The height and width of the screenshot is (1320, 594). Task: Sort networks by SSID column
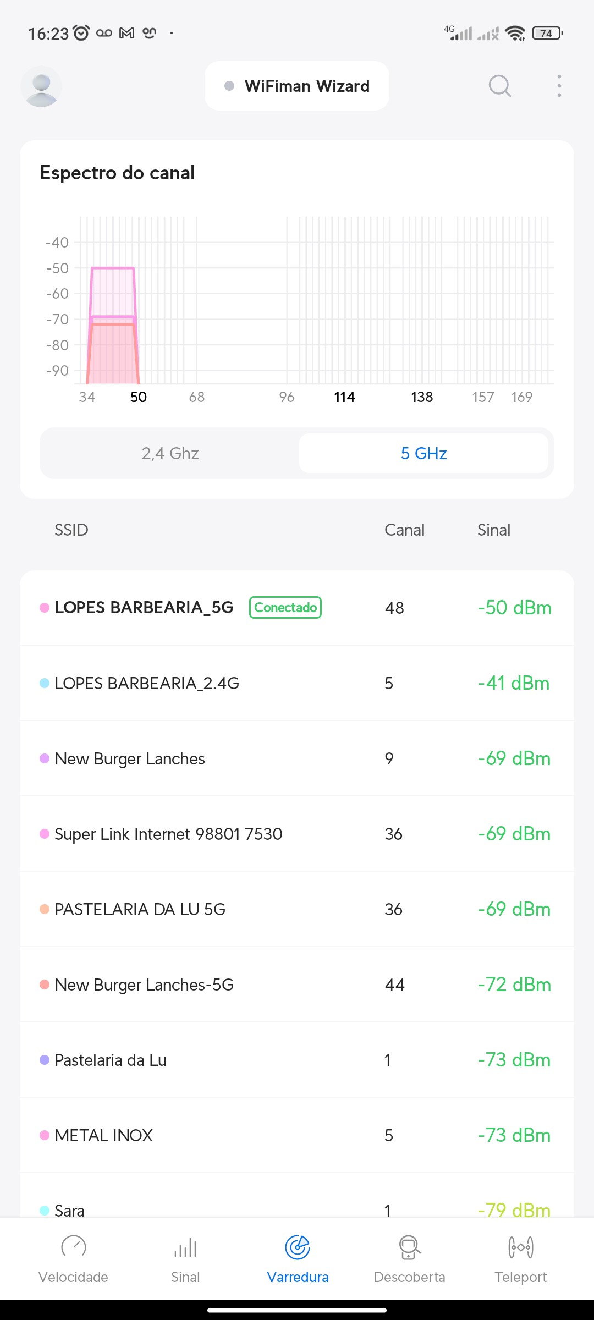(x=71, y=530)
